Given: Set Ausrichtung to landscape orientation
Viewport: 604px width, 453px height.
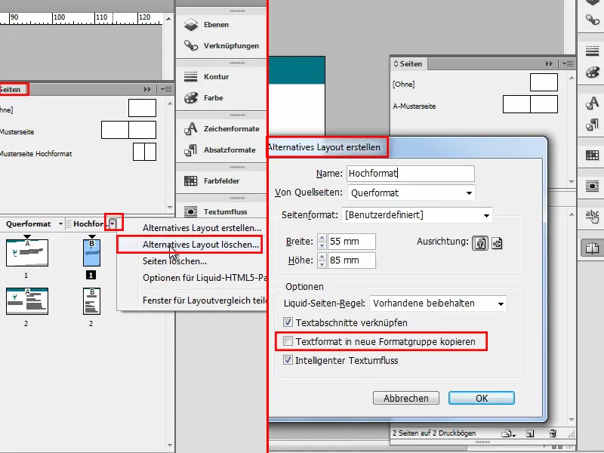Looking at the screenshot, I should pos(497,243).
